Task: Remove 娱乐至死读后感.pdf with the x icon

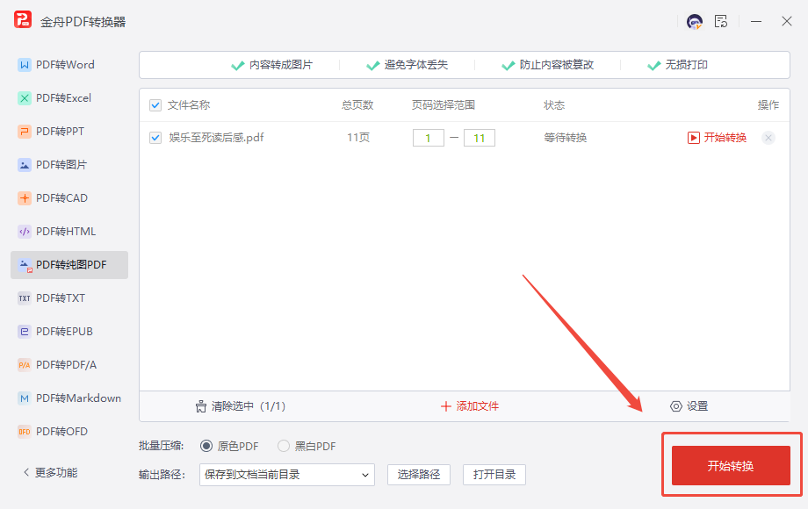Action: point(768,138)
